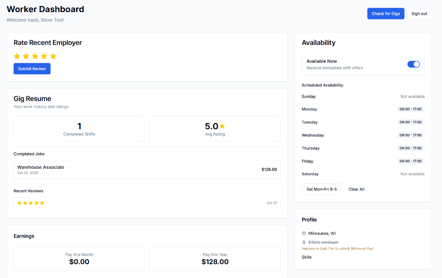Open Monday's 09:00 - 17:00 time slot
This screenshot has width=442, height=278.
pos(410,109)
